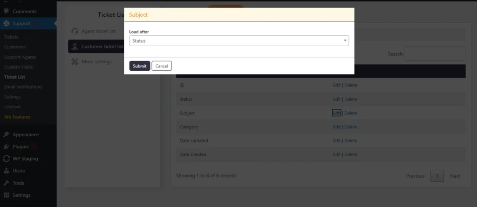This screenshot has width=477, height=207.
Task: Open Pro Features submenu item
Action: [17, 117]
